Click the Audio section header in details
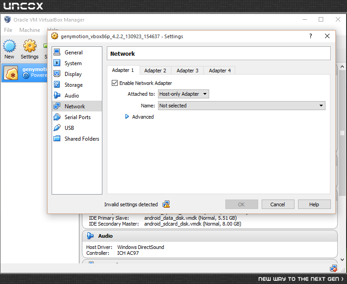This screenshot has height=284, width=347. tap(210, 236)
